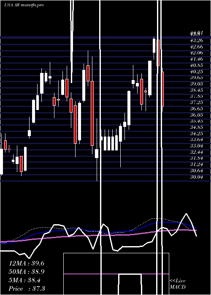Select the 39.05 price level label
The height and width of the screenshot is (295, 211).
click(196, 84)
